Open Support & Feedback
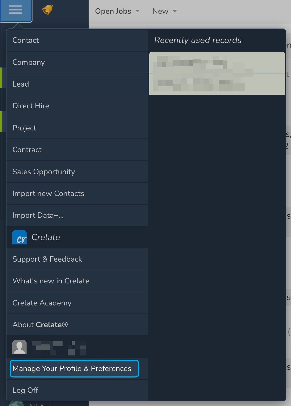291x406 pixels. pyautogui.click(x=47, y=259)
